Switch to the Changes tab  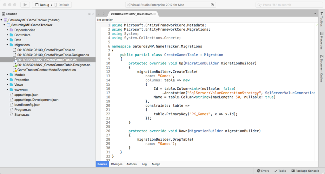click(116, 164)
